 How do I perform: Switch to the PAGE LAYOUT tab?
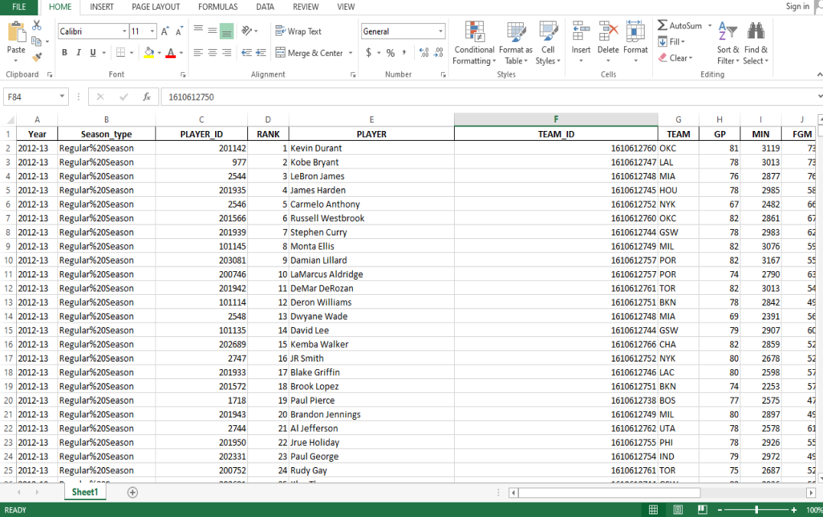[156, 7]
